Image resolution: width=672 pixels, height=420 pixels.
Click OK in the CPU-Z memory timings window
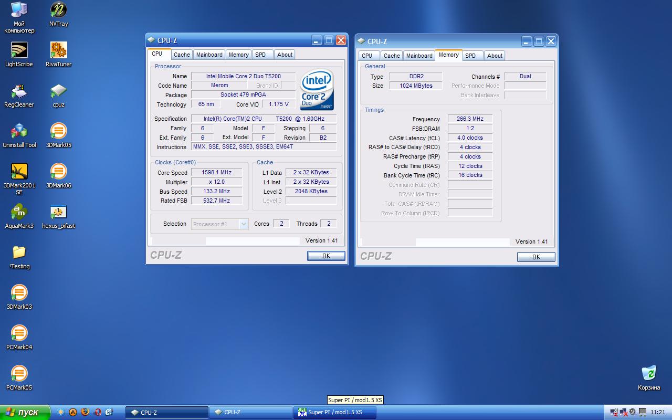536,257
